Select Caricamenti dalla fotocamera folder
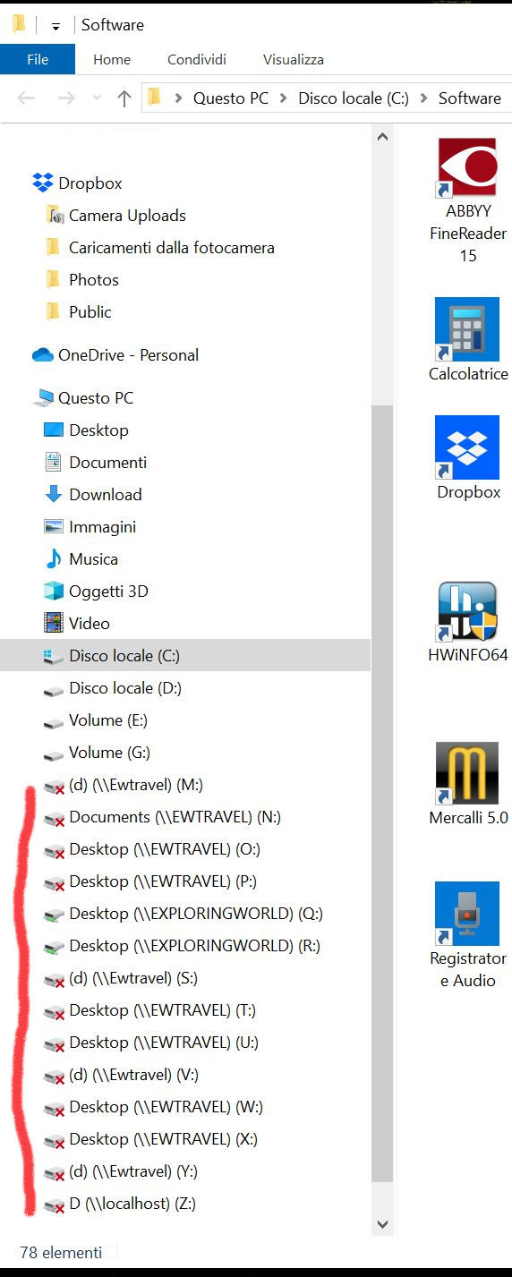512x1277 pixels. pyautogui.click(x=172, y=248)
